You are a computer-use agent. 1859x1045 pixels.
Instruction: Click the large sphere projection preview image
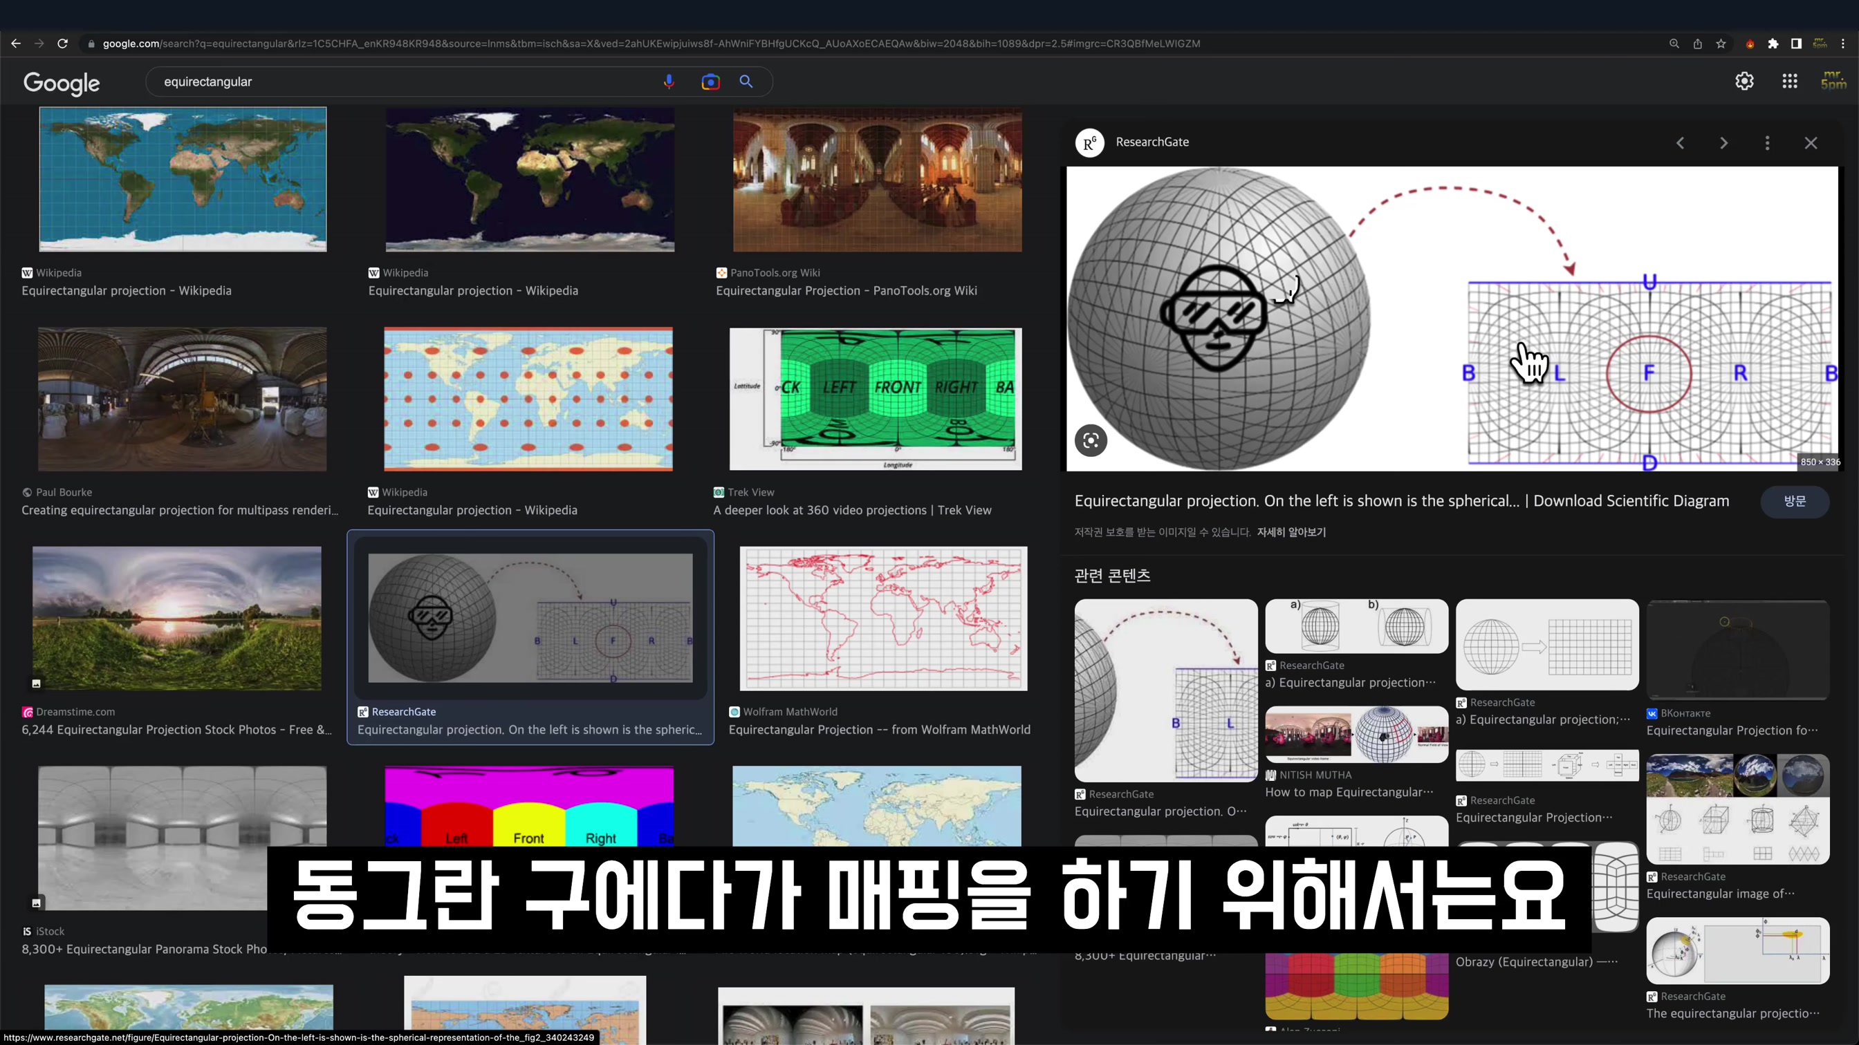(1452, 319)
